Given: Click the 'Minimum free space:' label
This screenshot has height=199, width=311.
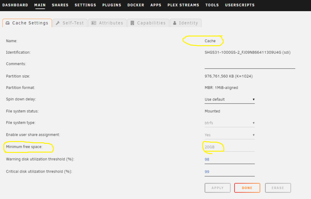Looking at the screenshot, I should (24, 147).
